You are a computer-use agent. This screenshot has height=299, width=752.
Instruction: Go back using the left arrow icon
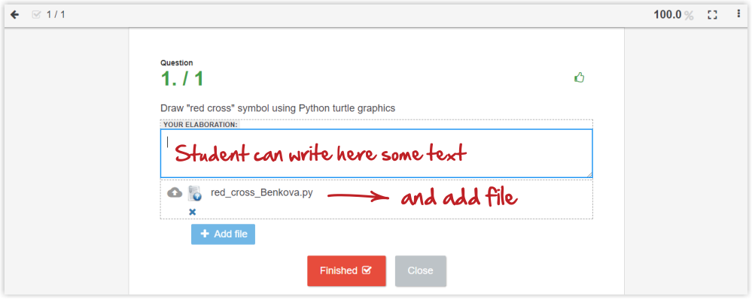[x=15, y=15]
